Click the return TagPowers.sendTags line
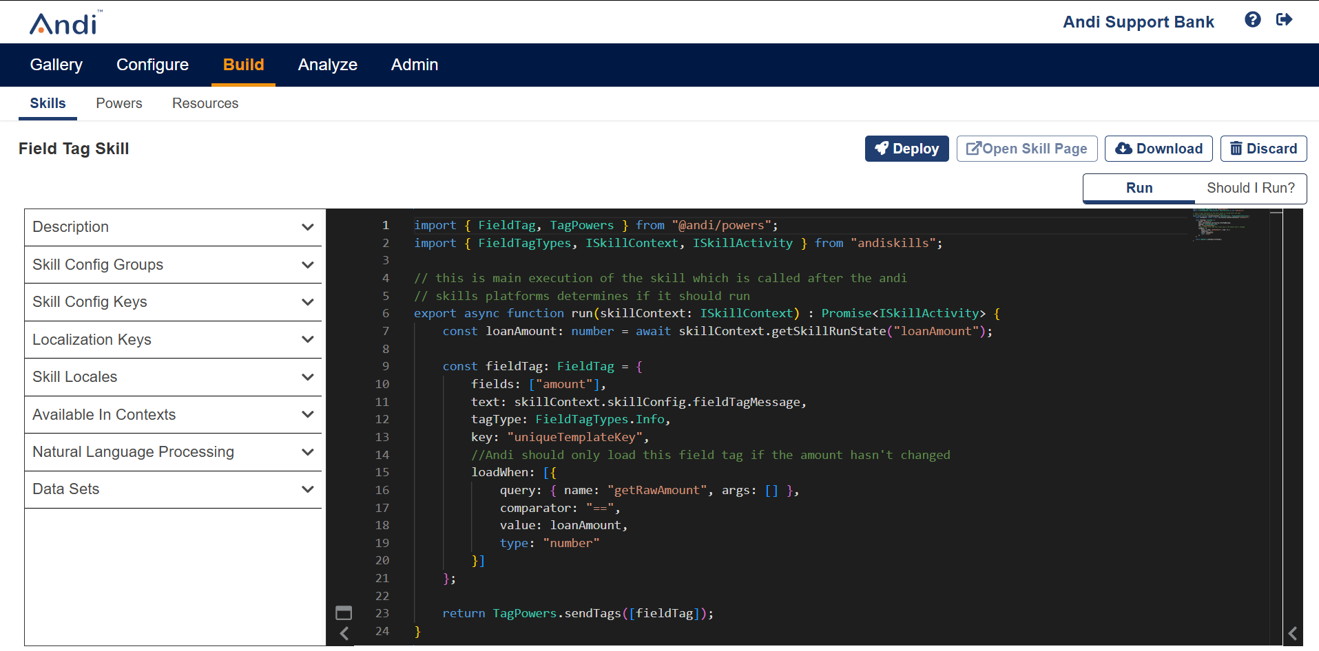Screen dimensions: 1319x651 click(x=578, y=613)
